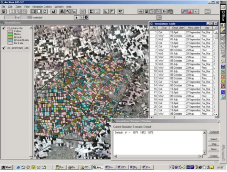Viewport: 227px width, 172px height.
Task: Select the black pointer arrow tool
Action: click(76, 18)
